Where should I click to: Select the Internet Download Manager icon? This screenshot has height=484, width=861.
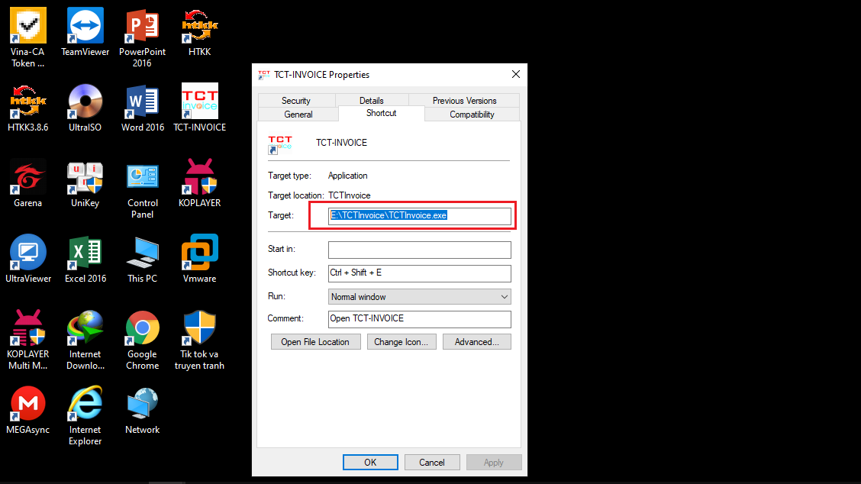coord(85,340)
